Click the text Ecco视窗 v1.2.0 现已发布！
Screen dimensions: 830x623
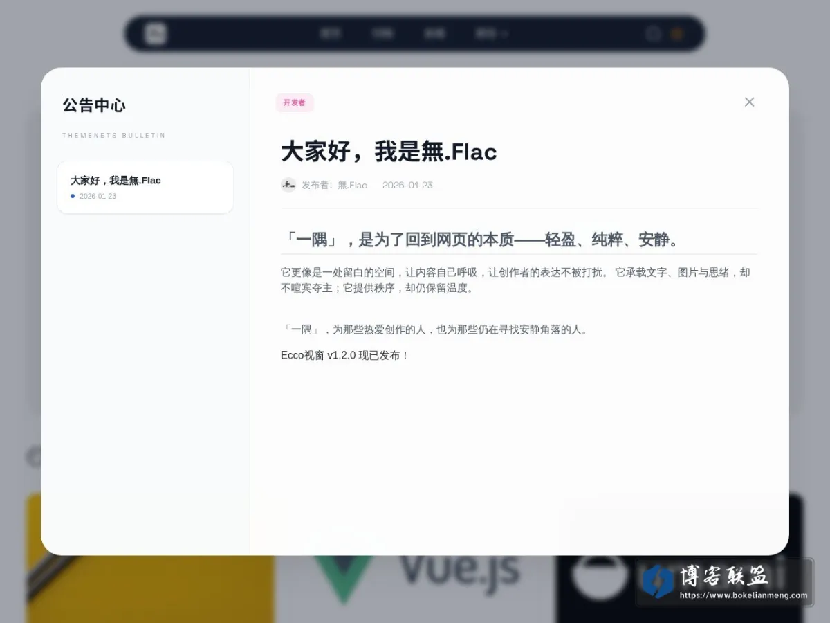point(345,355)
